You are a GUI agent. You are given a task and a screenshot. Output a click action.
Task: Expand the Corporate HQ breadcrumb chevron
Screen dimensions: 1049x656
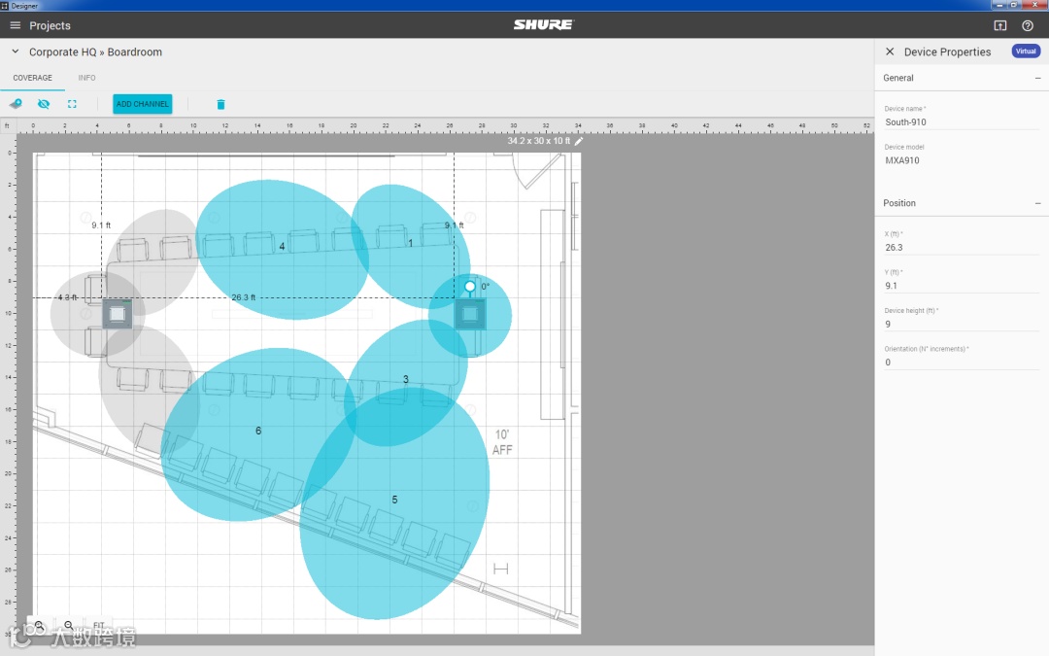(16, 52)
